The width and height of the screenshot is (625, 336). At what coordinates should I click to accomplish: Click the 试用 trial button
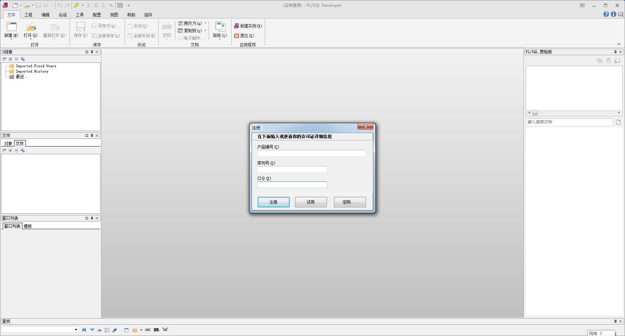pos(310,202)
